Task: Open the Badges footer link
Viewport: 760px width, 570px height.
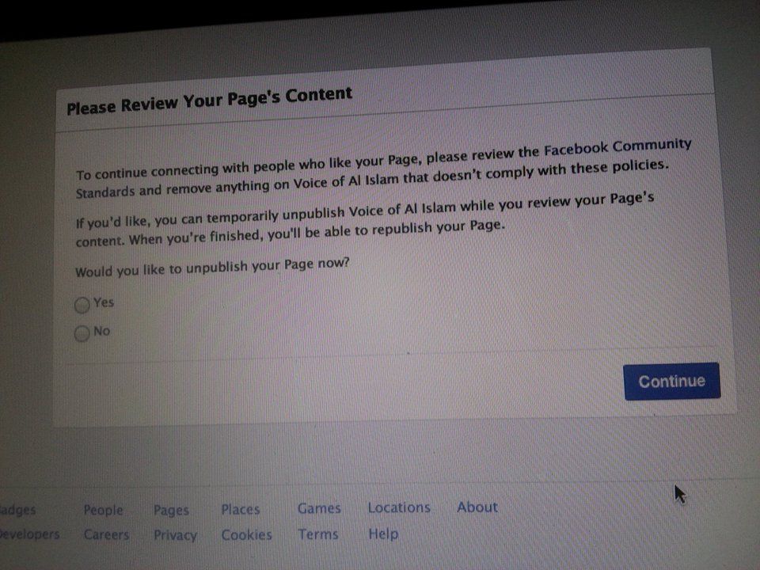Action: [17, 510]
